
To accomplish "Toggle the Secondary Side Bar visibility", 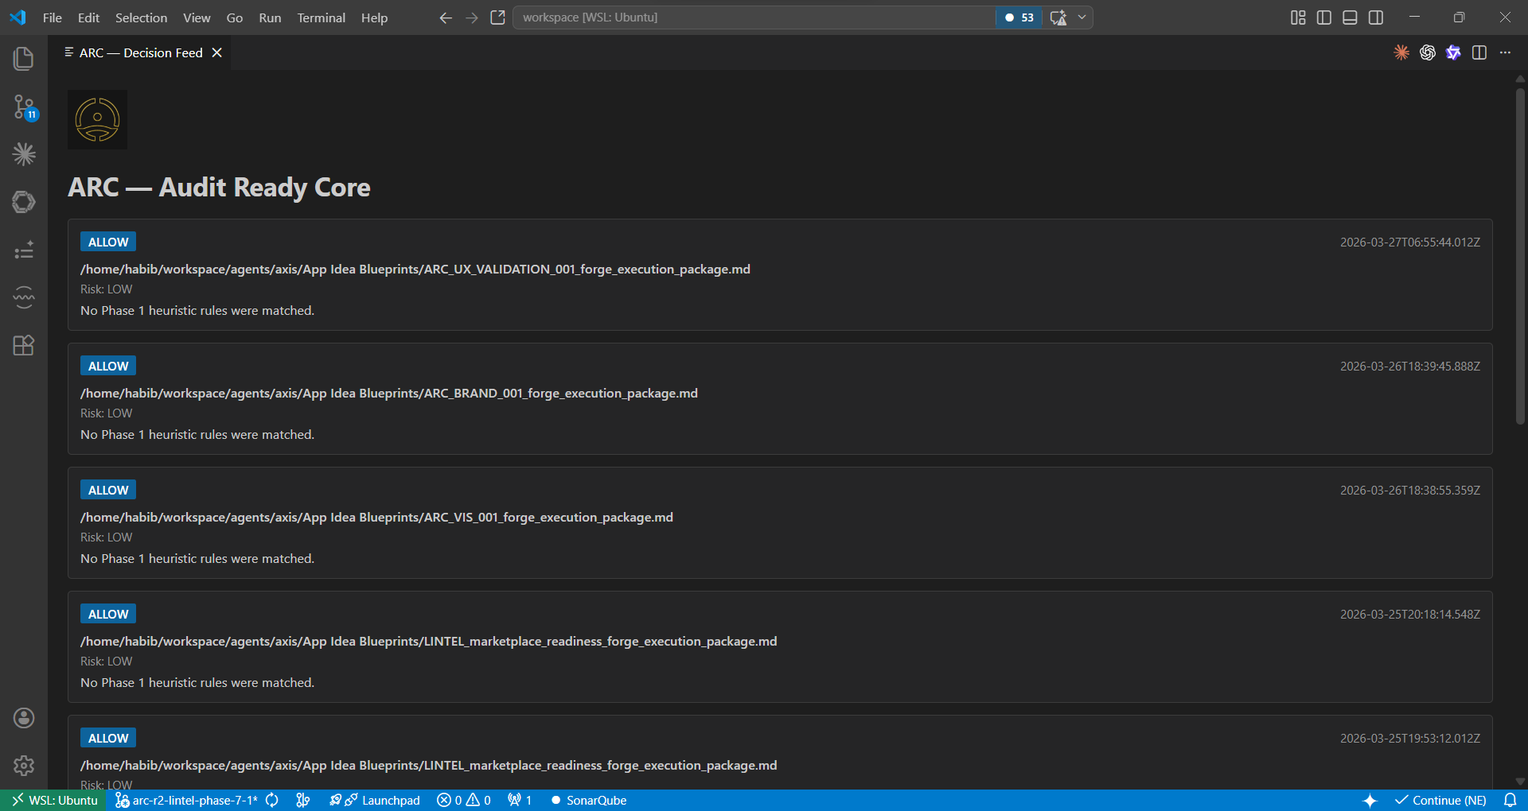I will (1376, 17).
